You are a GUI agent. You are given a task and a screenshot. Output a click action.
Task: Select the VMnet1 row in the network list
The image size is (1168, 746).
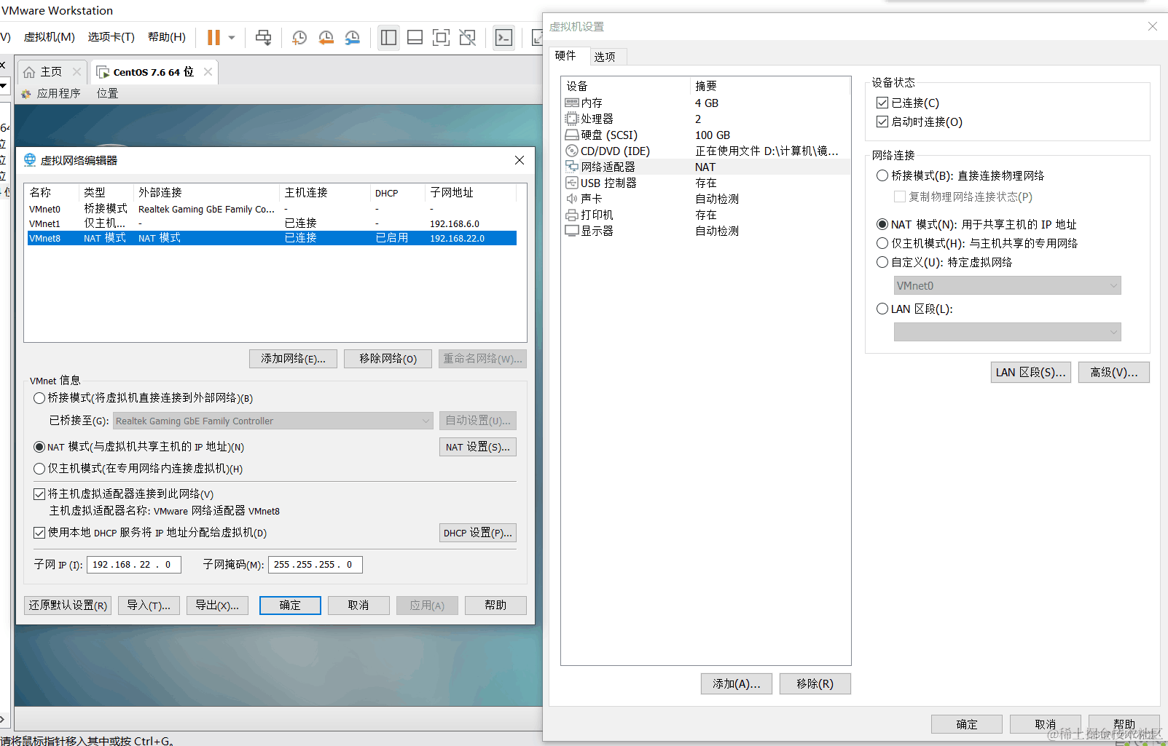272,223
